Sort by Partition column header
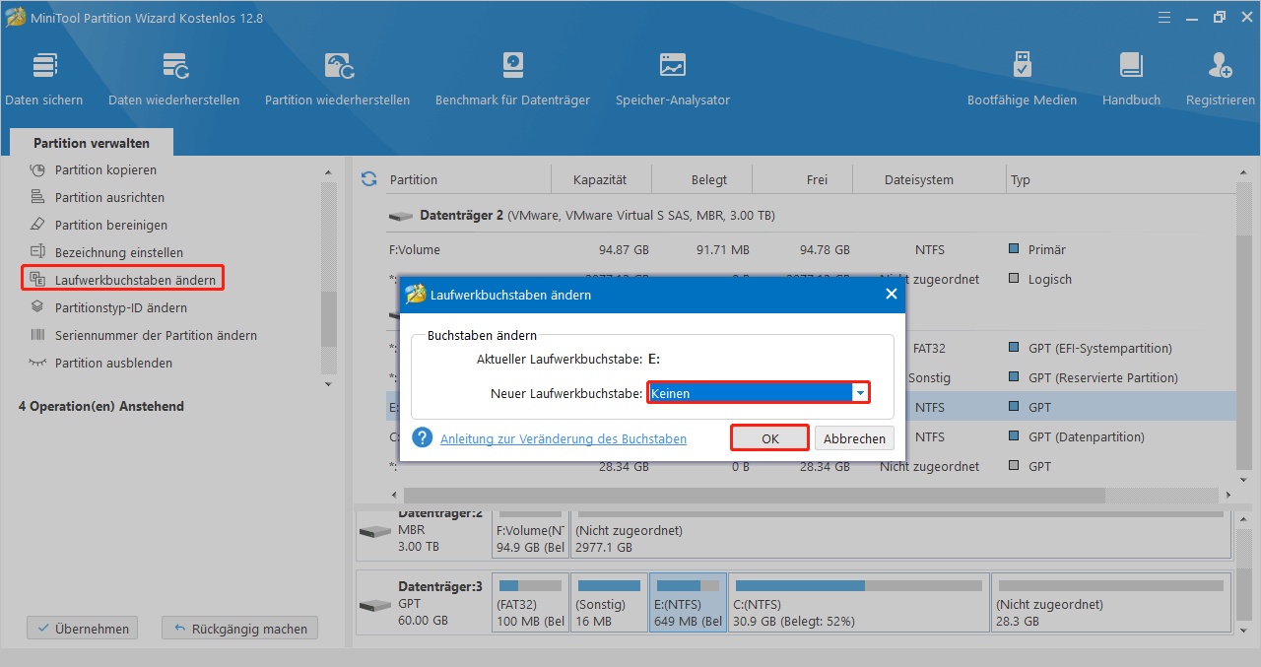This screenshot has height=667, width=1261. pos(414,179)
